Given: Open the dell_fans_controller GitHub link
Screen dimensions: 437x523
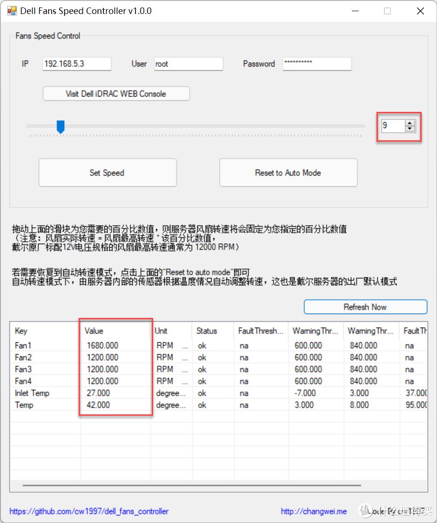Looking at the screenshot, I should 90,511.
